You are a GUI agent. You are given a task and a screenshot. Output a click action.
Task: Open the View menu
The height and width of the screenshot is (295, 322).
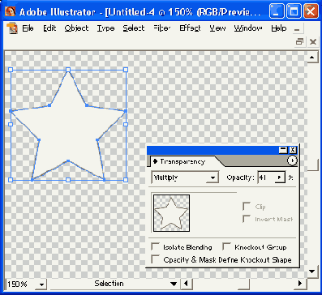[x=217, y=28]
